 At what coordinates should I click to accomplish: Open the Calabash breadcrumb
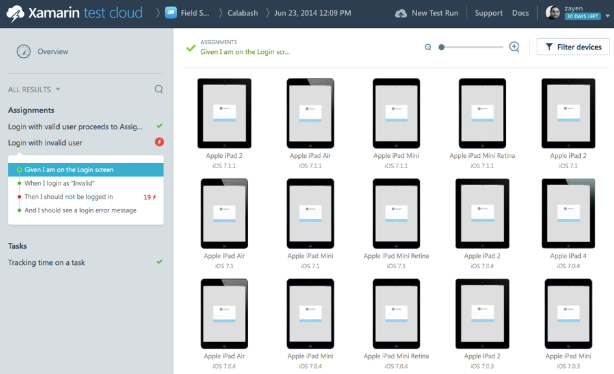[x=243, y=13]
